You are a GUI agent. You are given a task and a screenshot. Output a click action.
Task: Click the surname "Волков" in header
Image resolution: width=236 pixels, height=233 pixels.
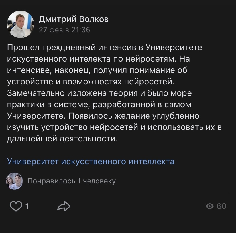point(94,19)
